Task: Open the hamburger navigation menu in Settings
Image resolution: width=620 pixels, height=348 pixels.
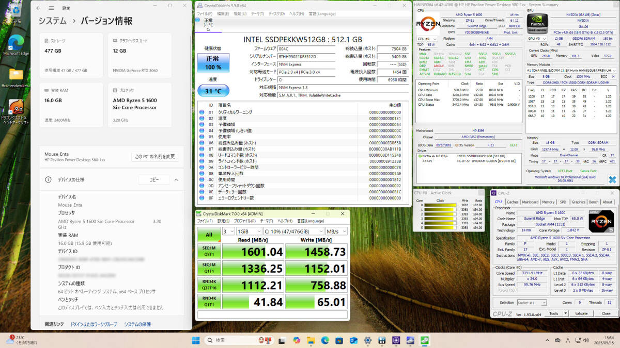Action: (x=52, y=8)
